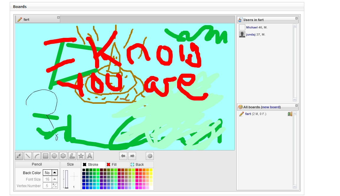The image size is (340, 196).
Task: Toggle the Back Color option arrow
Action: tap(55, 173)
